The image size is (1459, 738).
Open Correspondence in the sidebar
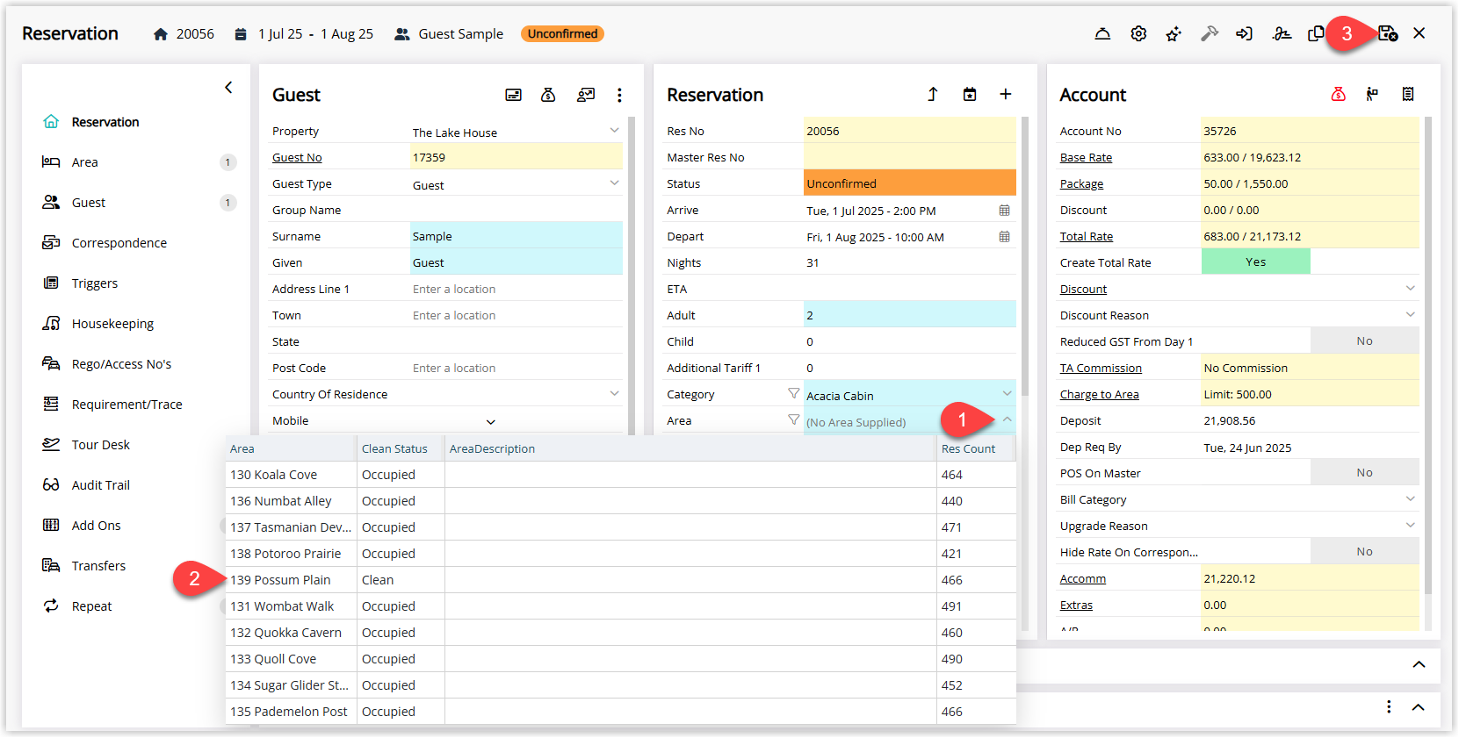(x=119, y=243)
